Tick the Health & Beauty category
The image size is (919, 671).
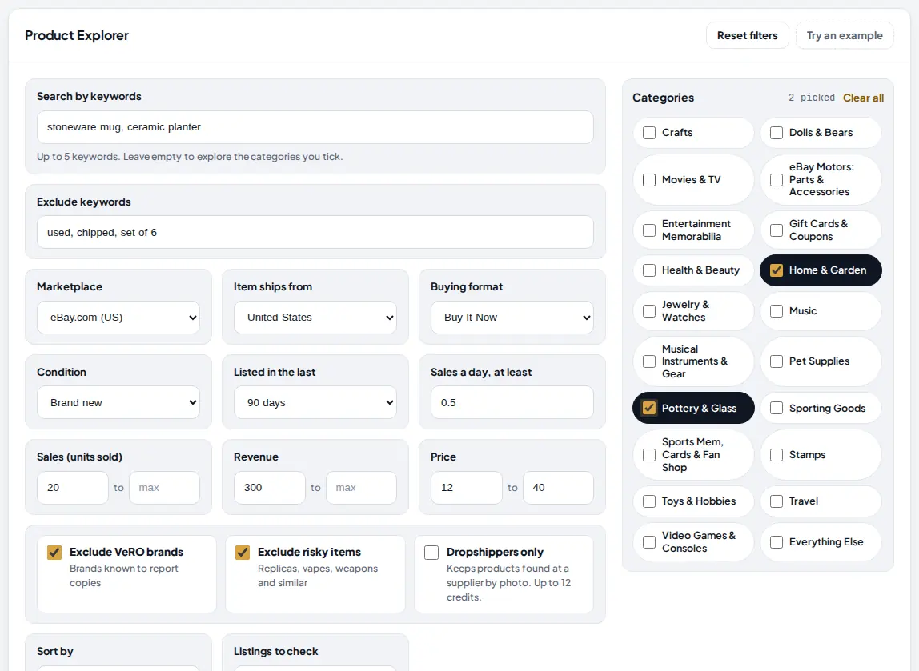pyautogui.click(x=649, y=270)
